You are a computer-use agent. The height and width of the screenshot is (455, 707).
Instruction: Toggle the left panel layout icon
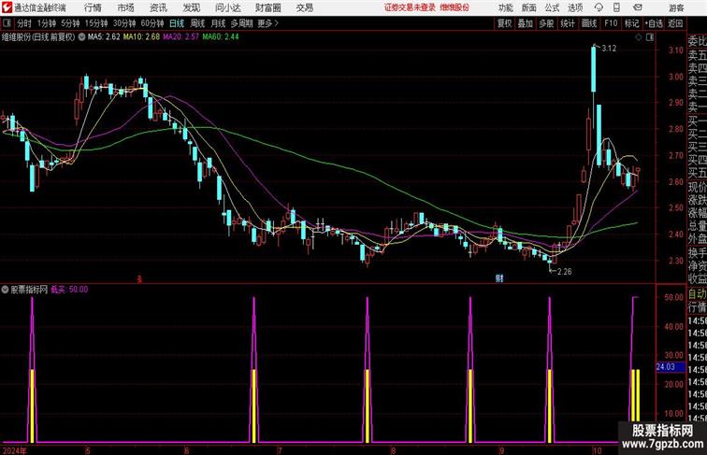pyautogui.click(x=7, y=23)
